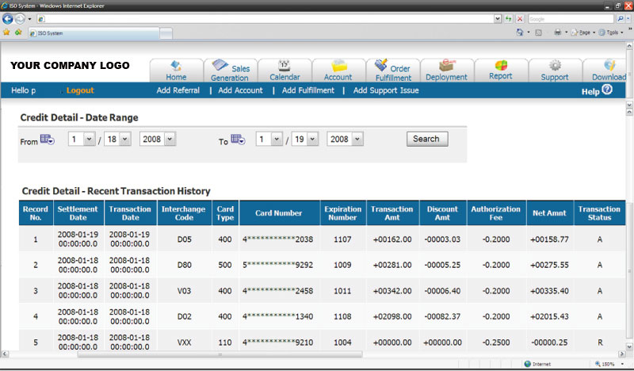Open a new blank browser tab
The width and height of the screenshot is (634, 371).
point(166,33)
